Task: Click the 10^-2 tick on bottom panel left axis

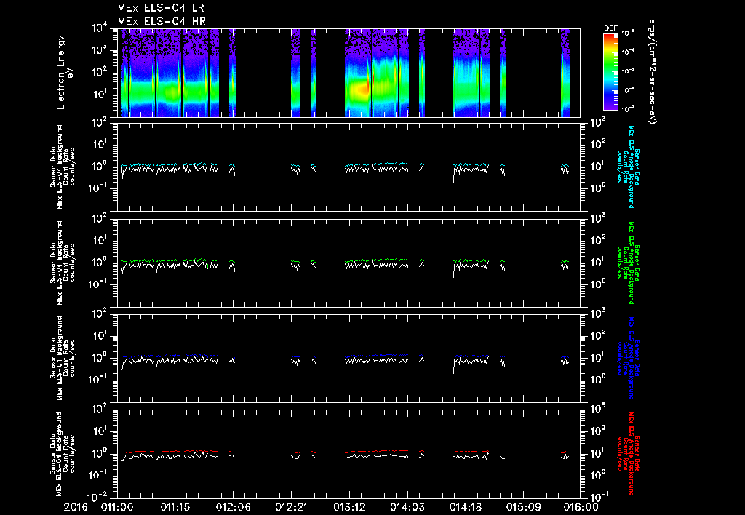Action: (98, 498)
